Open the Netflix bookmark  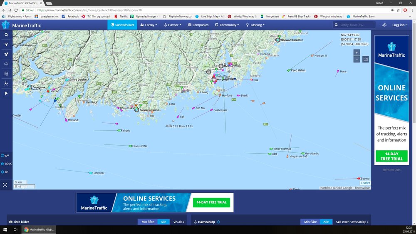(x=121, y=17)
